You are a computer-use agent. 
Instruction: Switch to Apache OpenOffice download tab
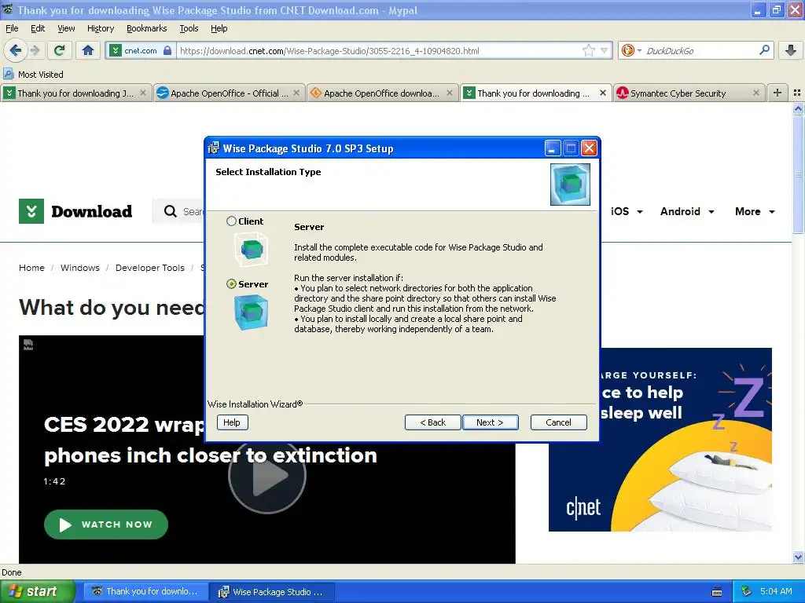(381, 93)
